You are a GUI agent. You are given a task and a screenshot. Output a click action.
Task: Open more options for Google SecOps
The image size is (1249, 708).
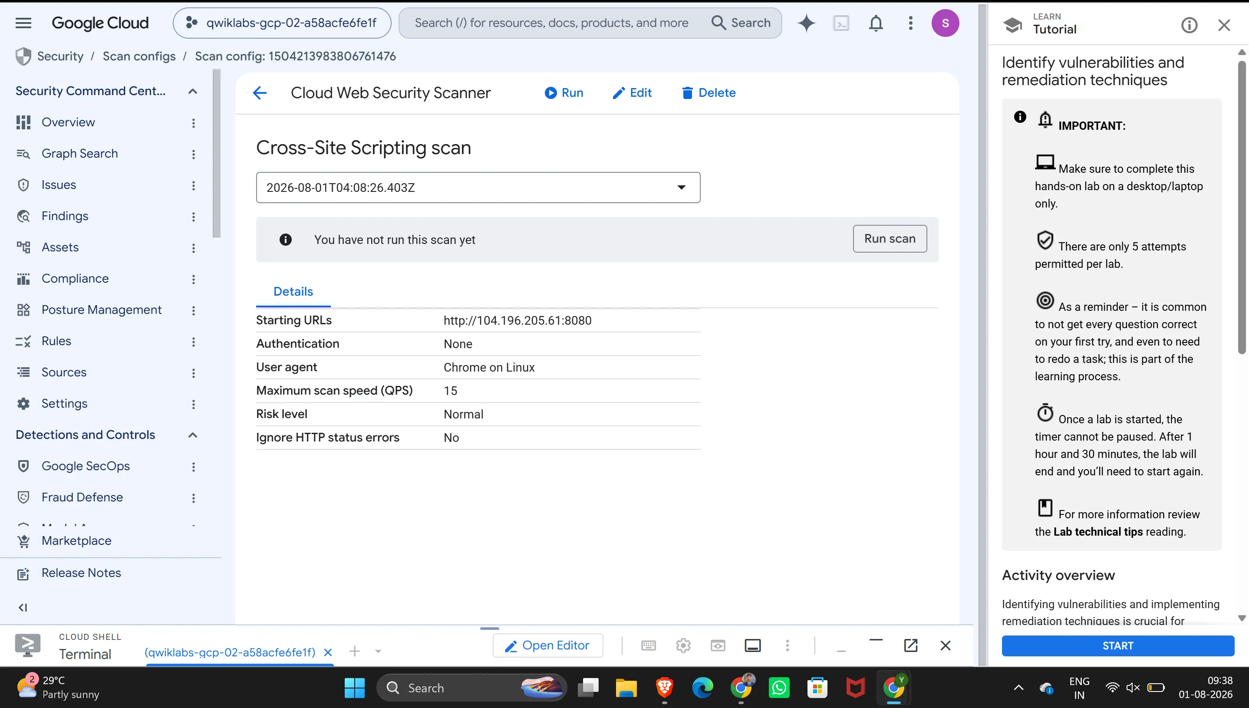pyautogui.click(x=194, y=467)
